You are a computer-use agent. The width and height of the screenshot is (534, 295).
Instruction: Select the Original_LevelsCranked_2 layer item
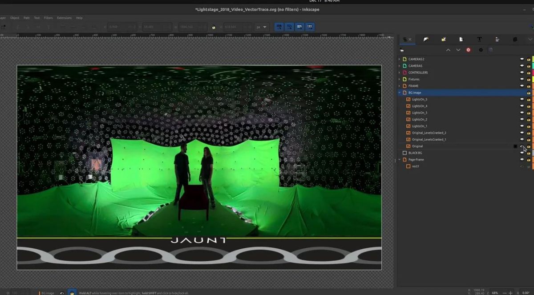(429, 133)
